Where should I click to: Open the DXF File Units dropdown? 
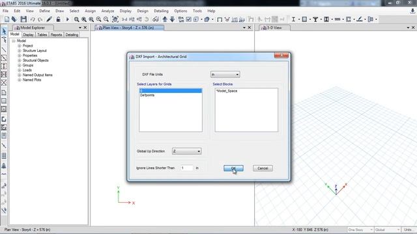click(x=225, y=75)
